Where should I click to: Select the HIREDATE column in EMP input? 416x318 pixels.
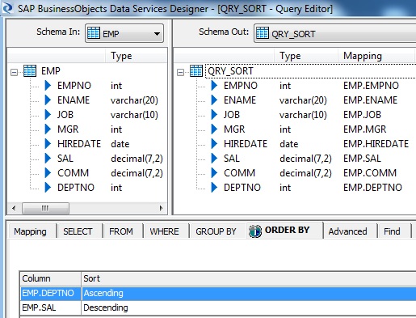click(x=79, y=144)
